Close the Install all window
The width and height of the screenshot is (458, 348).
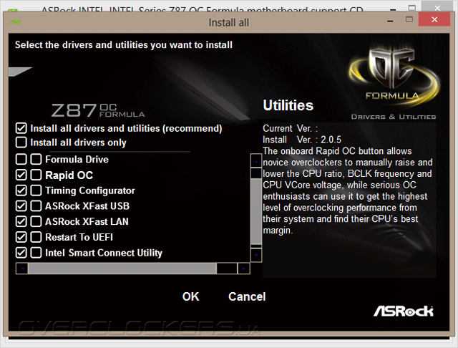(x=434, y=19)
